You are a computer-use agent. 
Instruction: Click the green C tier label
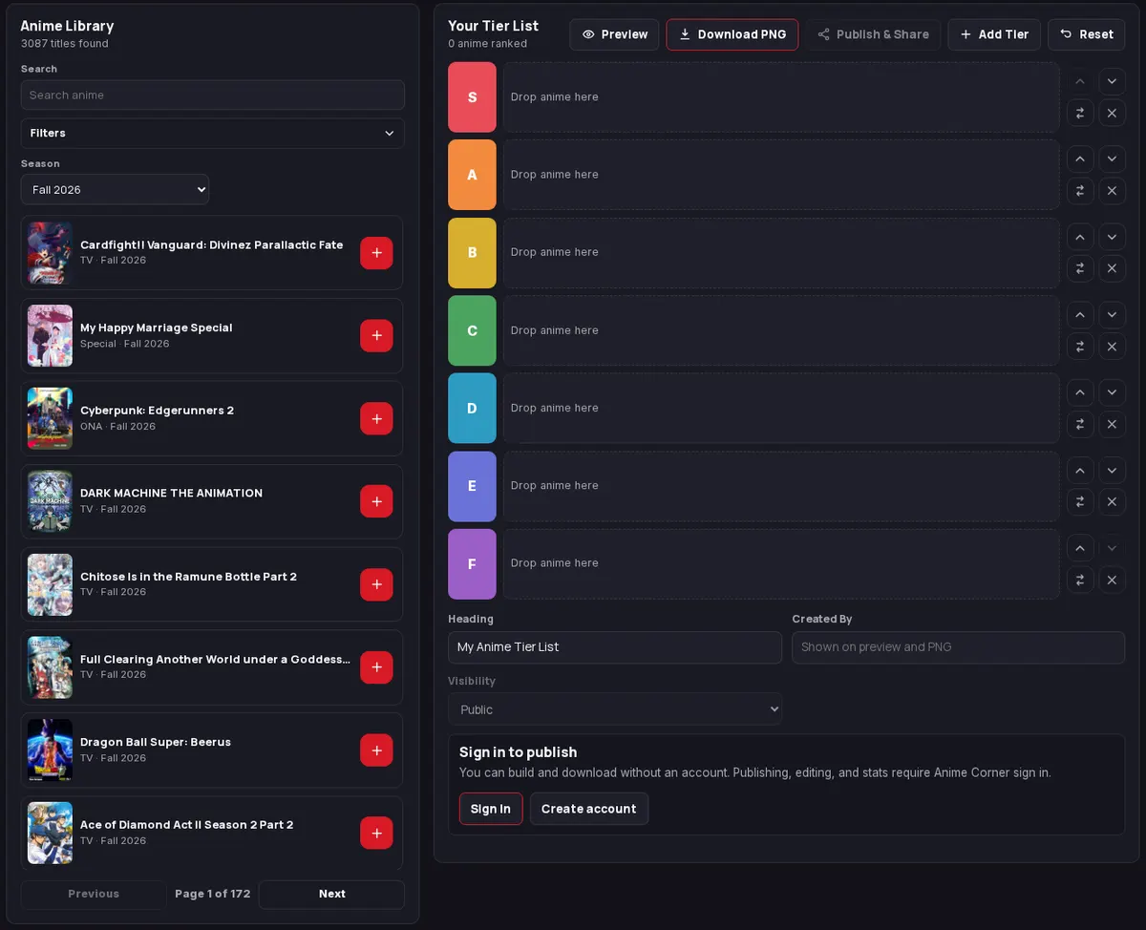[x=472, y=330]
